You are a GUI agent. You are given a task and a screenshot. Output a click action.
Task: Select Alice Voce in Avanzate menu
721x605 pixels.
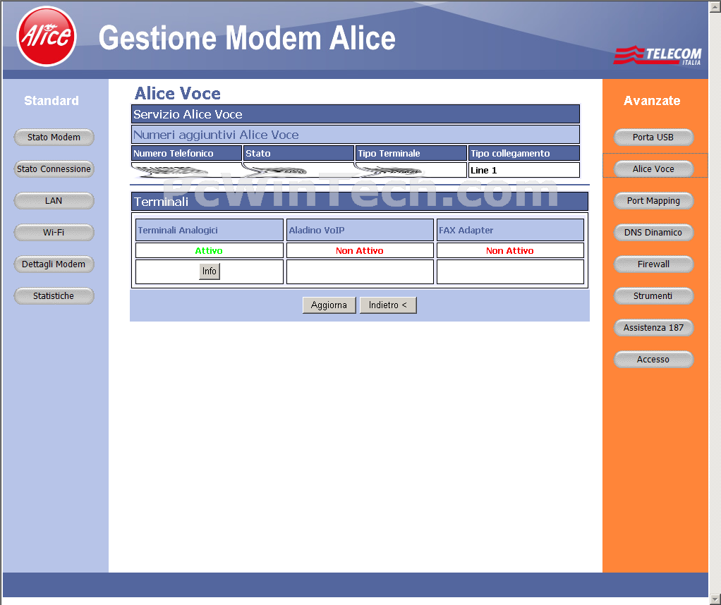[653, 169]
